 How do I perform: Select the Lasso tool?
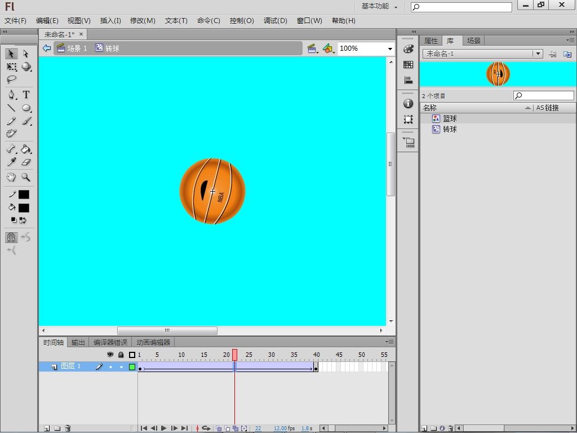[11, 80]
